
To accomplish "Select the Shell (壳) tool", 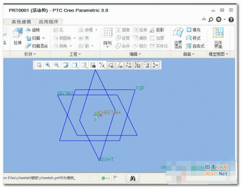I will (x=84, y=38).
